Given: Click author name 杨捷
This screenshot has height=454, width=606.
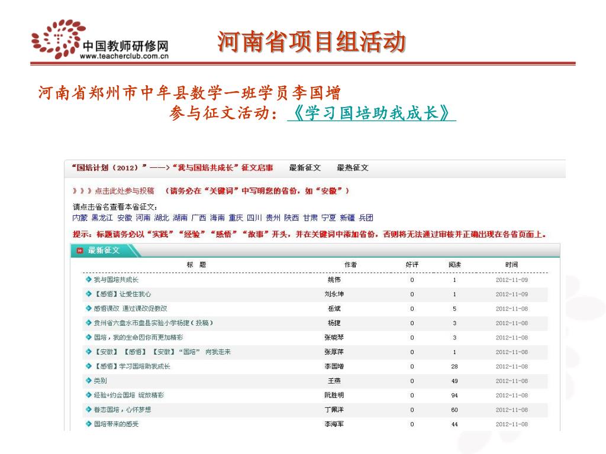Looking at the screenshot, I should point(334,323).
